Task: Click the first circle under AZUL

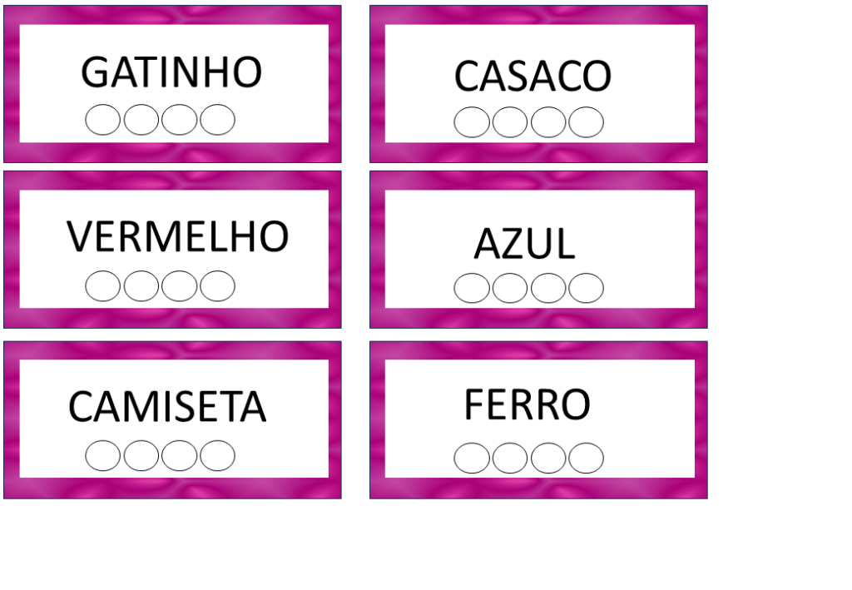Action: coord(472,288)
